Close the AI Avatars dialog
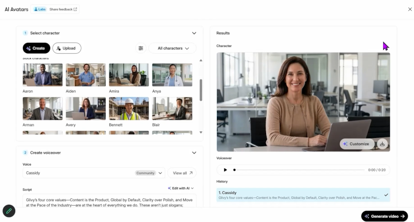 click(x=410, y=9)
